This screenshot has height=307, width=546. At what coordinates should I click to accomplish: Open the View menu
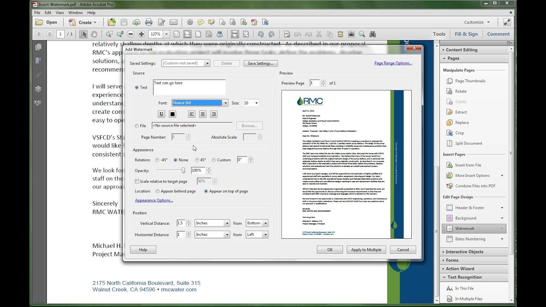point(60,13)
